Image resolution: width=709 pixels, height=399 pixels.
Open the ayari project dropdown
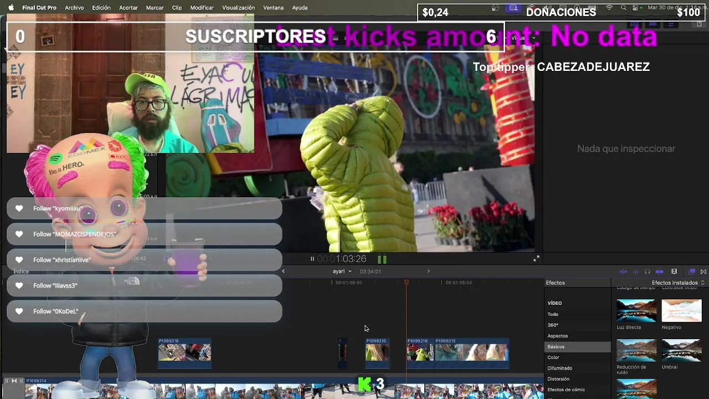342,271
